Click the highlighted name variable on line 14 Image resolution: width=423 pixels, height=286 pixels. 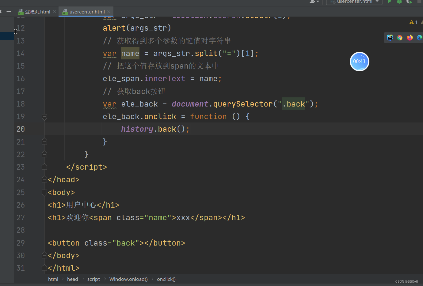coord(130,54)
